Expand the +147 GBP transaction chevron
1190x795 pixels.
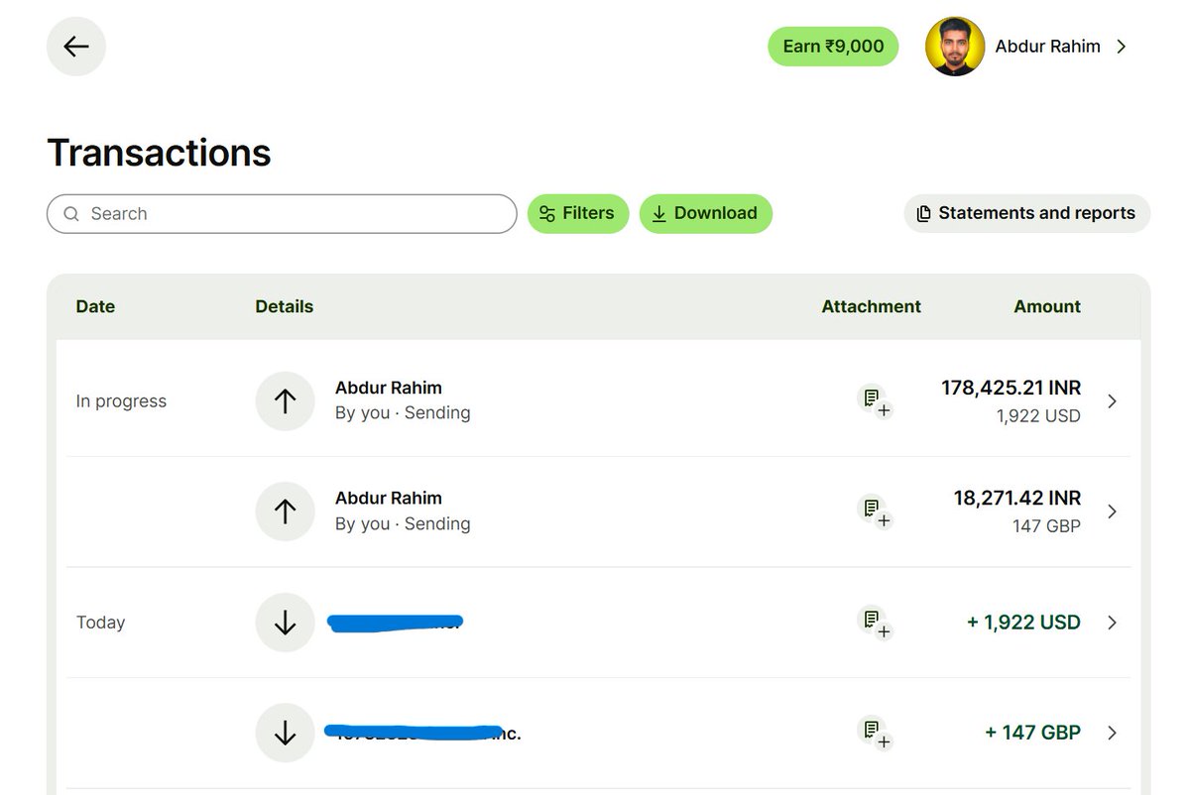tap(1112, 733)
